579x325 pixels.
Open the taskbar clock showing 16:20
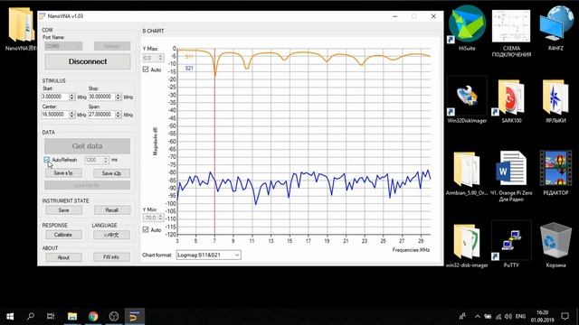[543, 316]
